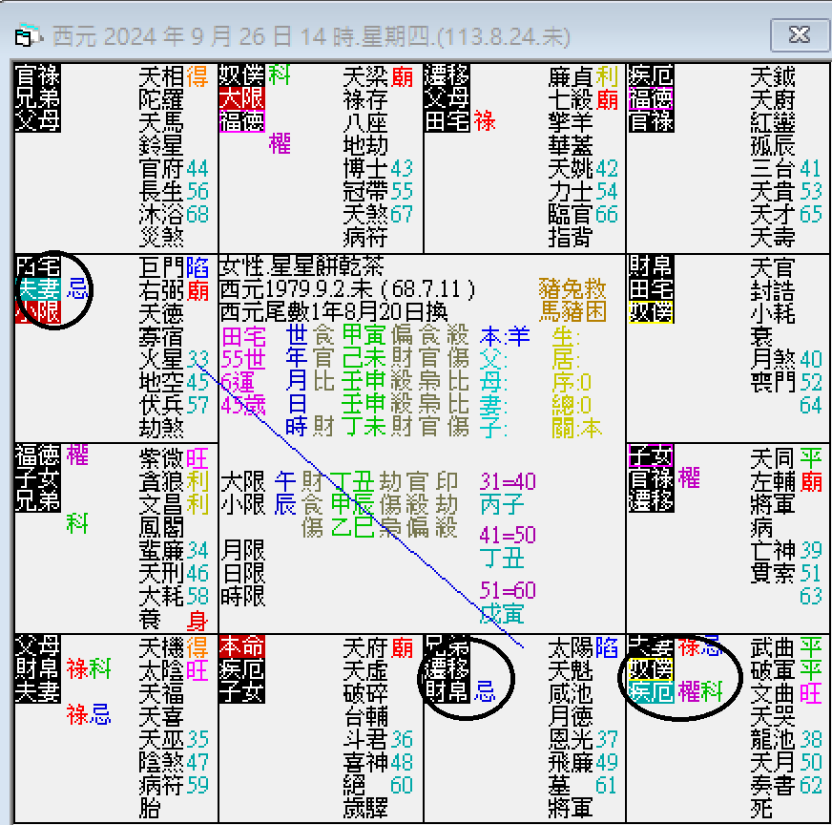Click the line 西元尾數1年8月20日換
The width and height of the screenshot is (832, 825).
(334, 312)
